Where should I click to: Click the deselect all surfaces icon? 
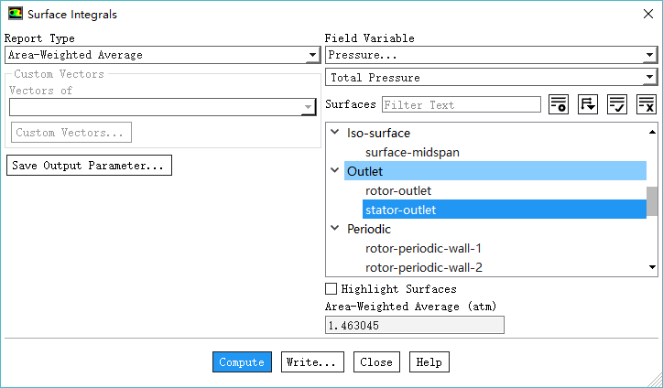click(x=647, y=104)
